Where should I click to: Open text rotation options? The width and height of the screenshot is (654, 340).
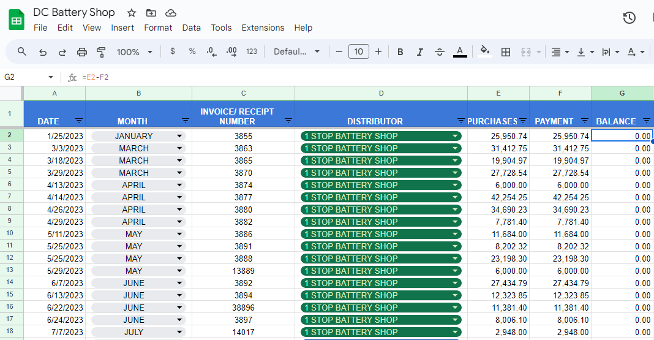636,51
